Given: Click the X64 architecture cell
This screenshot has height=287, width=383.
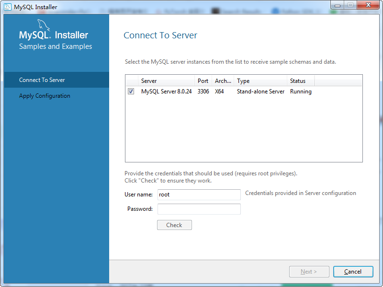Looking at the screenshot, I should pos(219,92).
